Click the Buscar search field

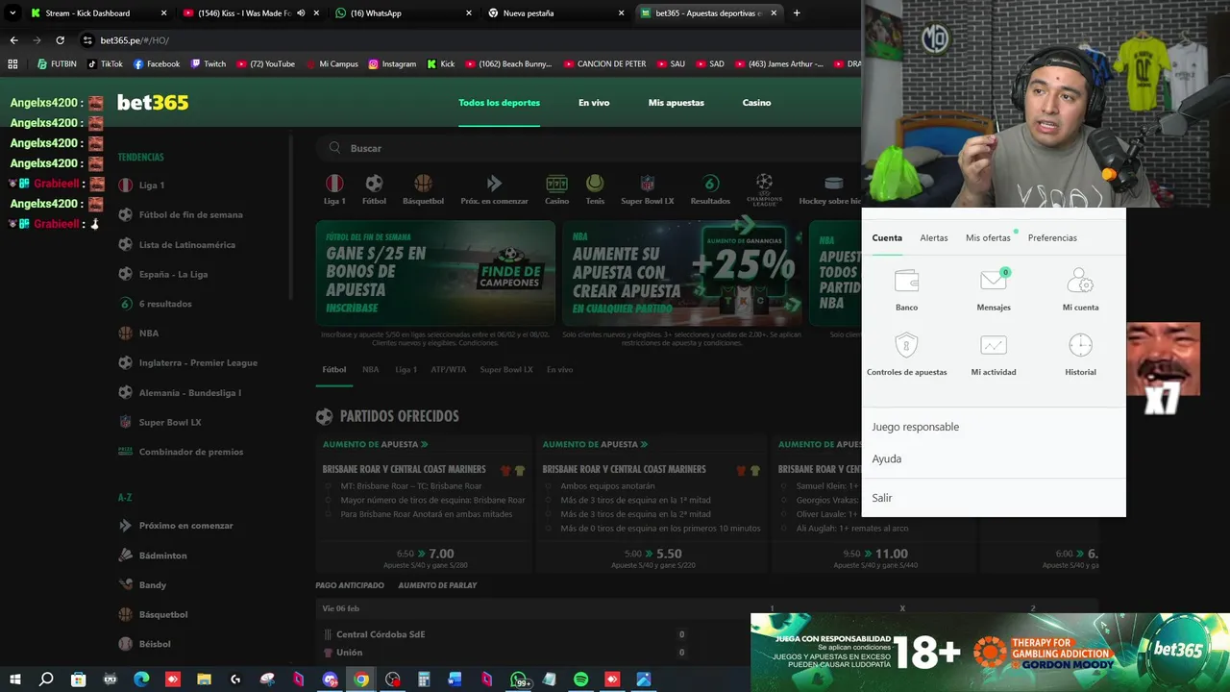click(588, 148)
